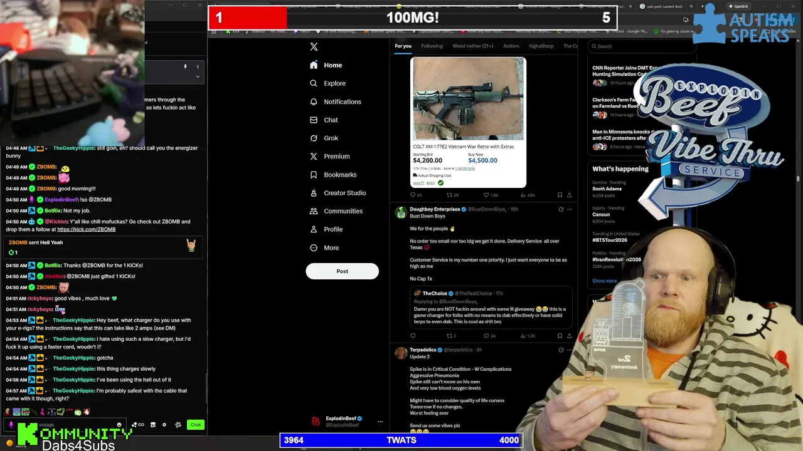
Task: Open the New tab plus button
Action: (x=702, y=6)
